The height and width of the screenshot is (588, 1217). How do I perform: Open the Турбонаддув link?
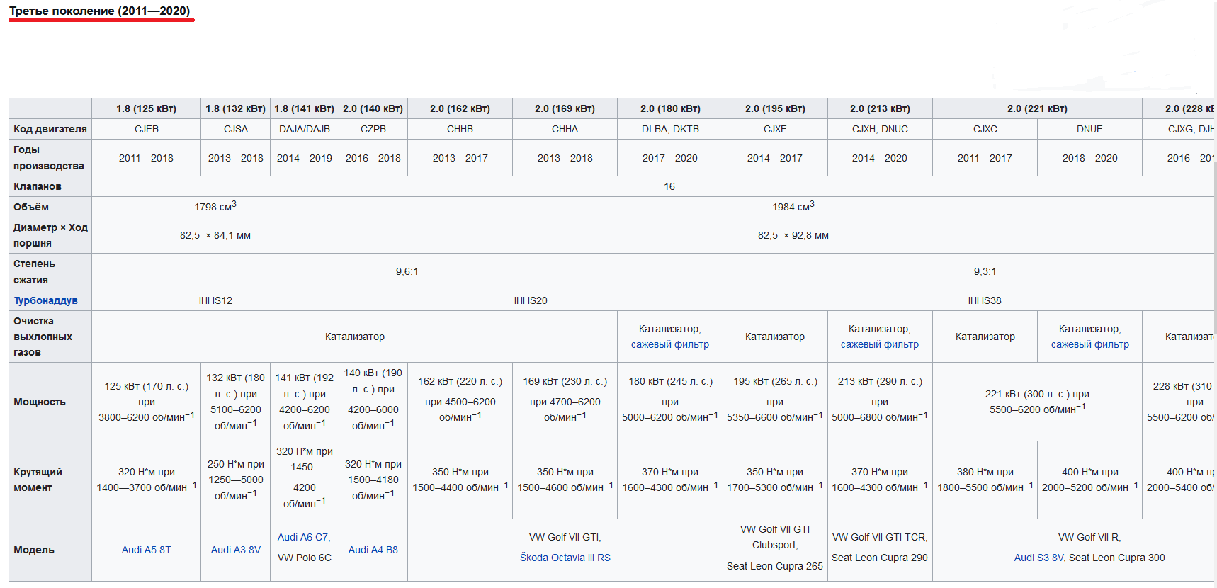[x=45, y=300]
